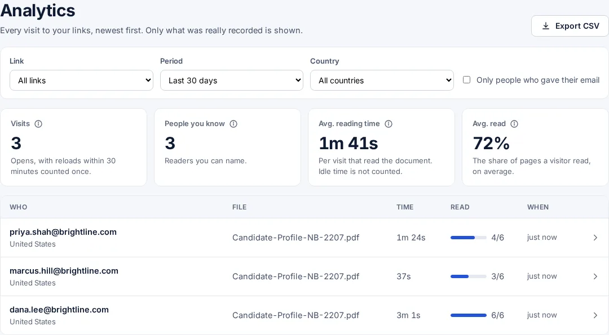Screen dimensions: 609x335
Task: Click United States under priya.shah
Action: [33, 244]
